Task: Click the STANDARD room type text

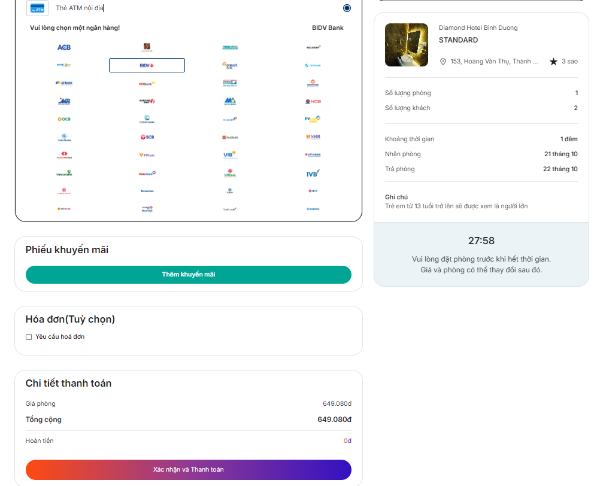Action: (459, 40)
